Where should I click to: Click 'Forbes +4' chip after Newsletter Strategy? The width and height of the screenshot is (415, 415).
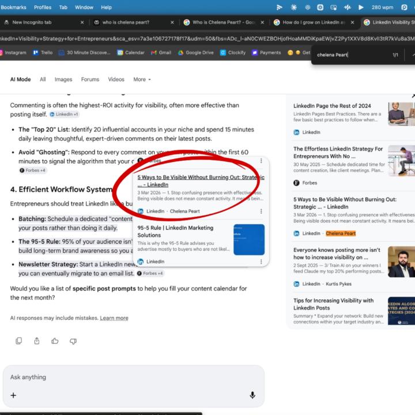[150, 273]
